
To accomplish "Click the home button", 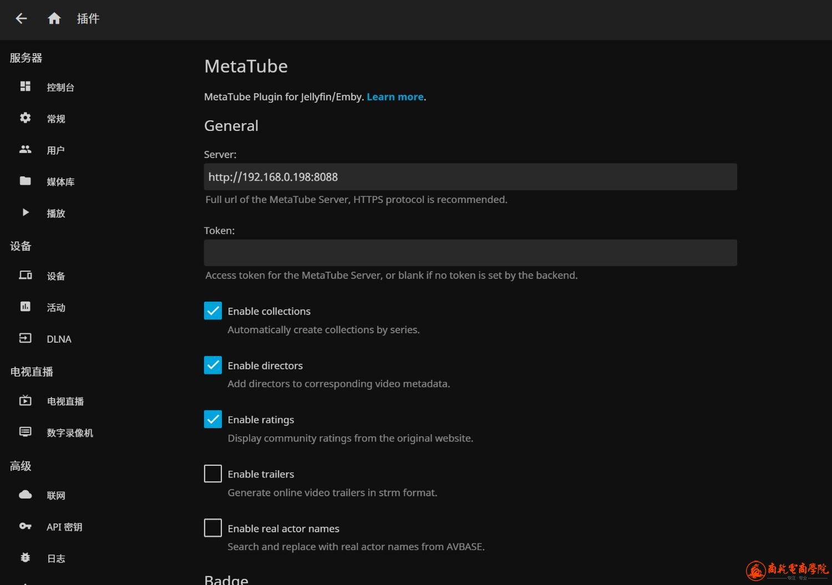I will coord(54,18).
